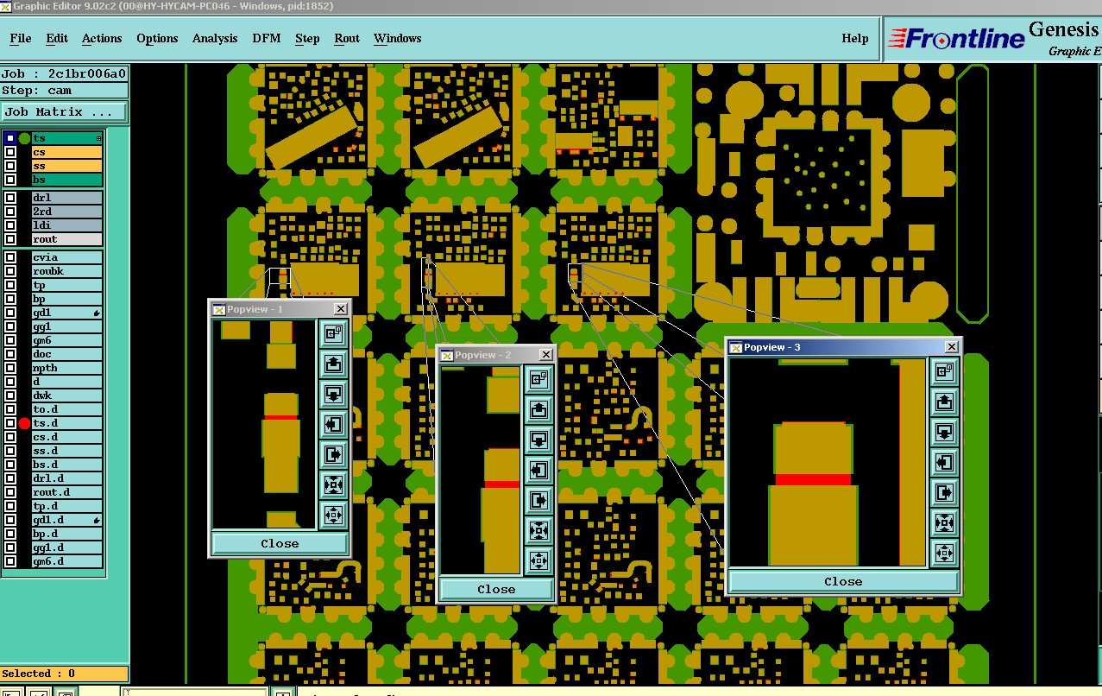Image resolution: width=1102 pixels, height=696 pixels.
Task: Pan down in Popview - 2
Action: [x=538, y=440]
